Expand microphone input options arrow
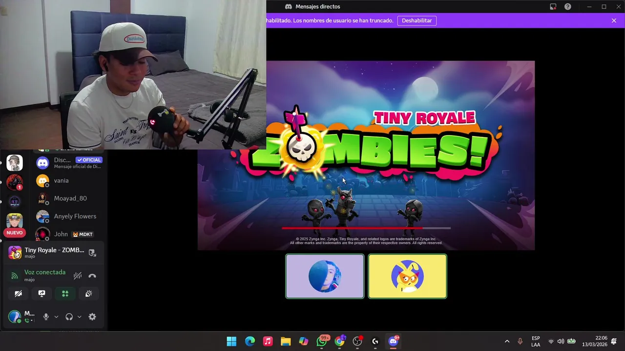 56,317
